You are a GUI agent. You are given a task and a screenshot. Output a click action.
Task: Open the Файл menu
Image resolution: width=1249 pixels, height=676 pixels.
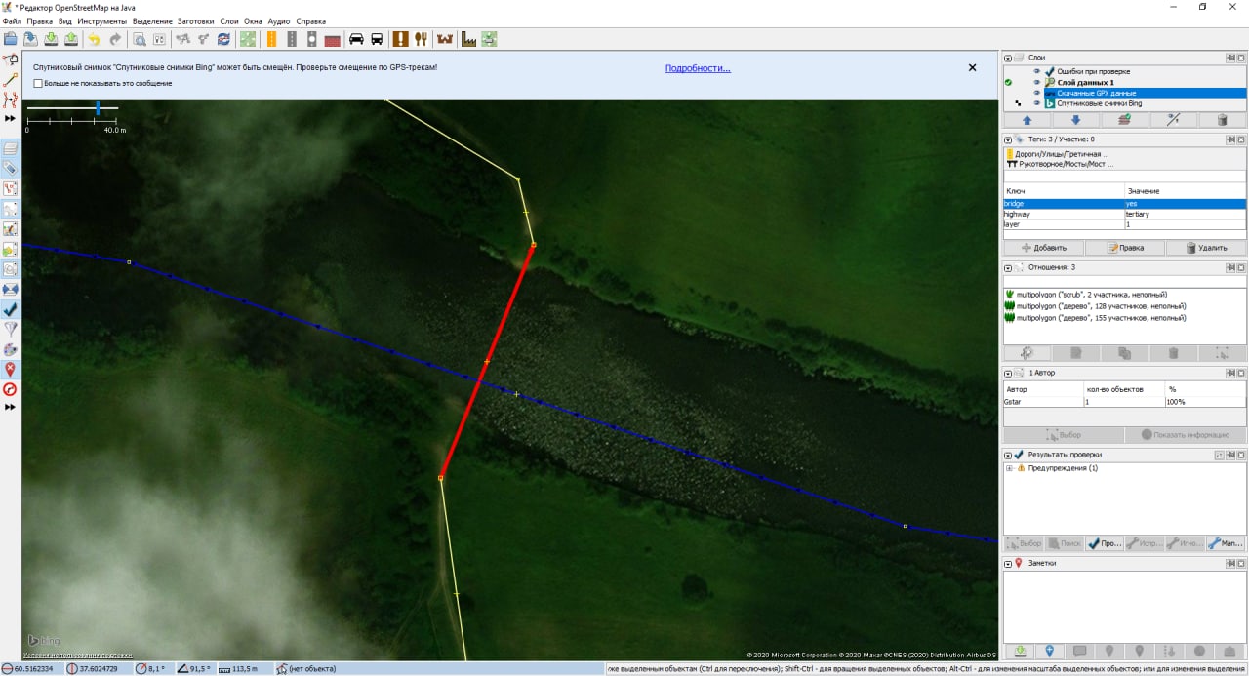click(12, 20)
